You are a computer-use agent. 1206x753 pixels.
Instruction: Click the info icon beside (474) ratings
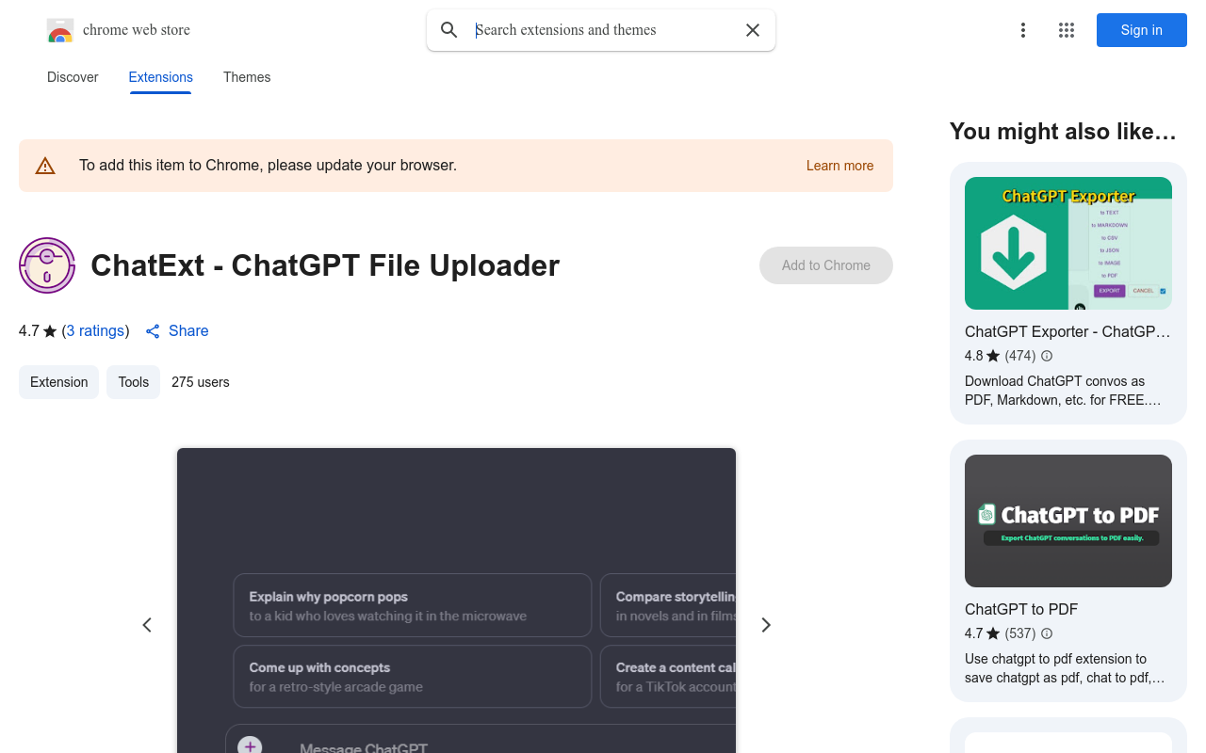(x=1047, y=356)
